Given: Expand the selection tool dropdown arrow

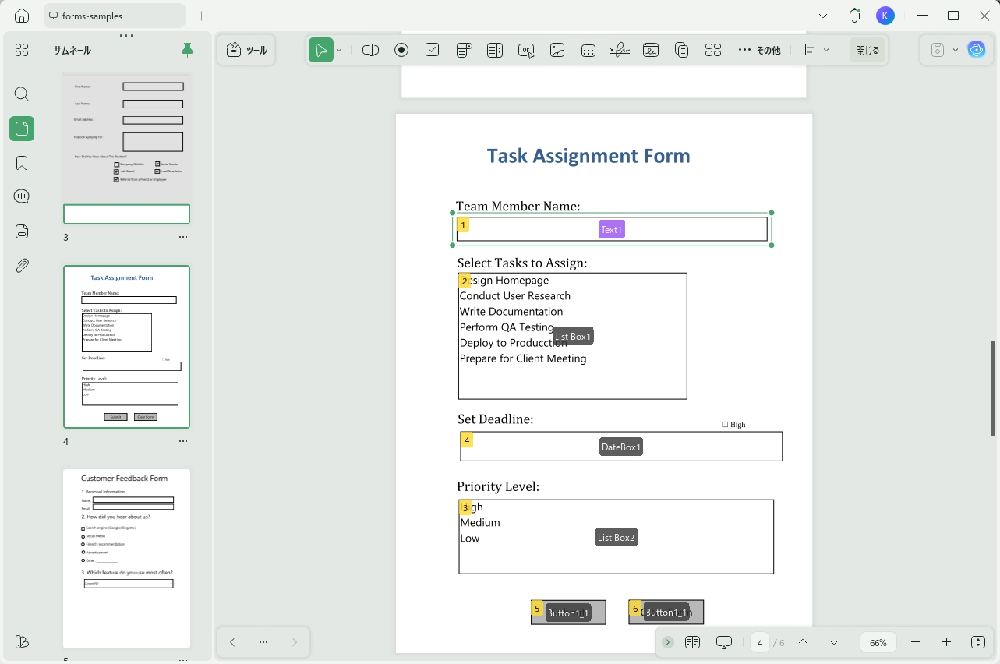Looking at the screenshot, I should click(339, 50).
